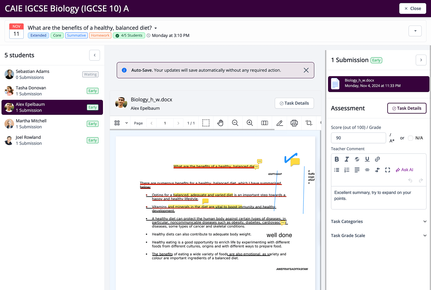Toggle bulleted list in comment editor
The height and width of the screenshot is (290, 431).
pyautogui.click(x=337, y=170)
